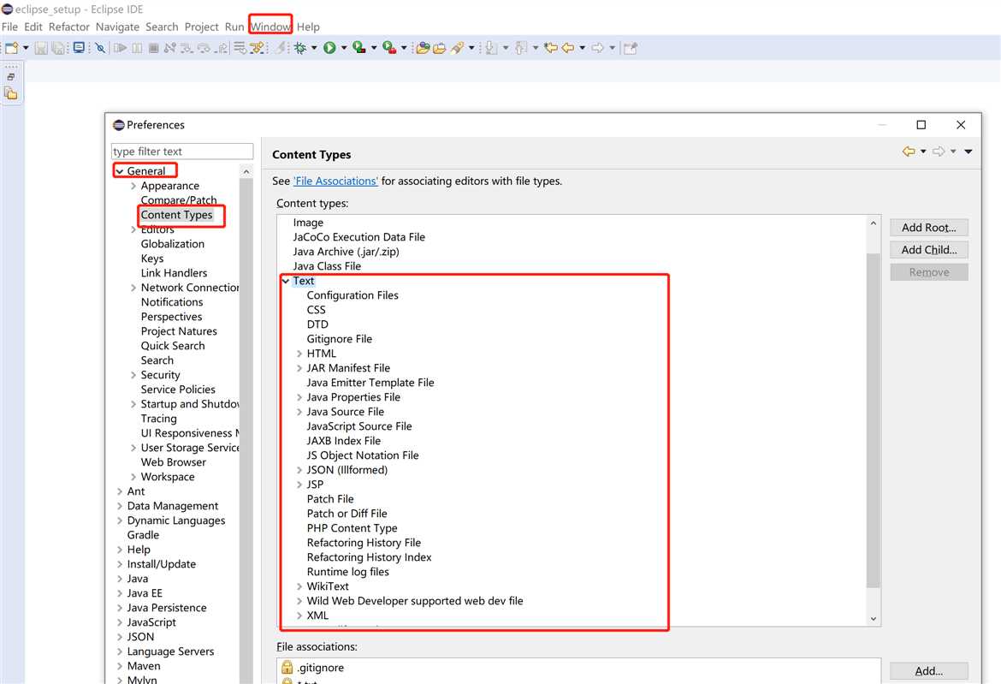
Task: Click the Last Edit Location icon
Action: pyautogui.click(x=551, y=48)
